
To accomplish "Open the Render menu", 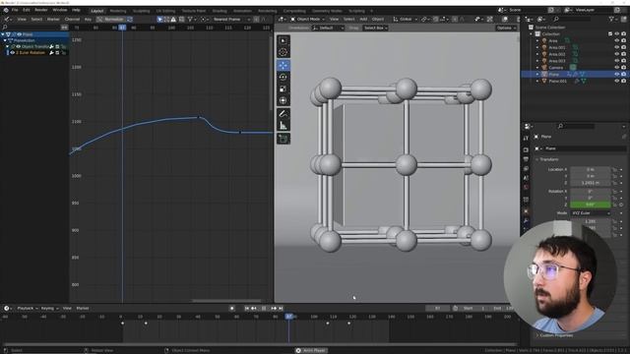I will [41, 10].
